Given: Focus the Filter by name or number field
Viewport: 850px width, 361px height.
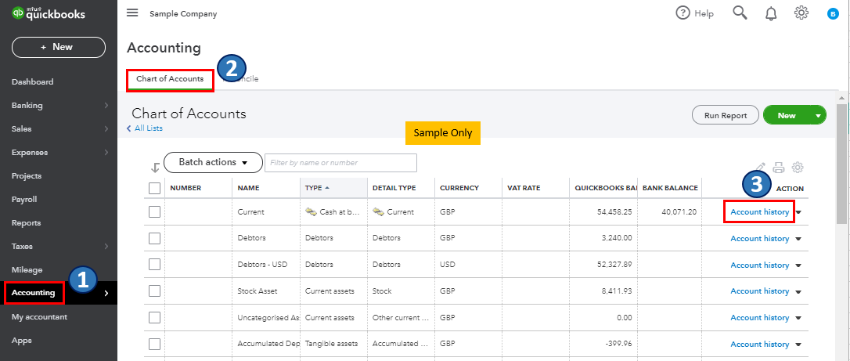Looking at the screenshot, I should [x=340, y=163].
